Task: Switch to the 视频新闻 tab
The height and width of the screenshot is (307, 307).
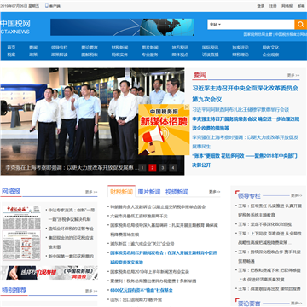Action: (x=177, y=192)
